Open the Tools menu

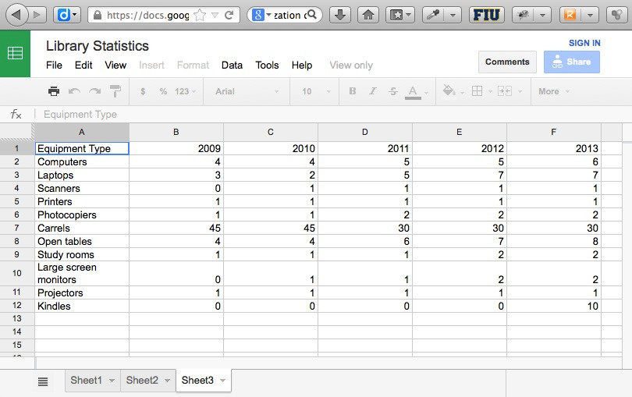[x=267, y=66]
